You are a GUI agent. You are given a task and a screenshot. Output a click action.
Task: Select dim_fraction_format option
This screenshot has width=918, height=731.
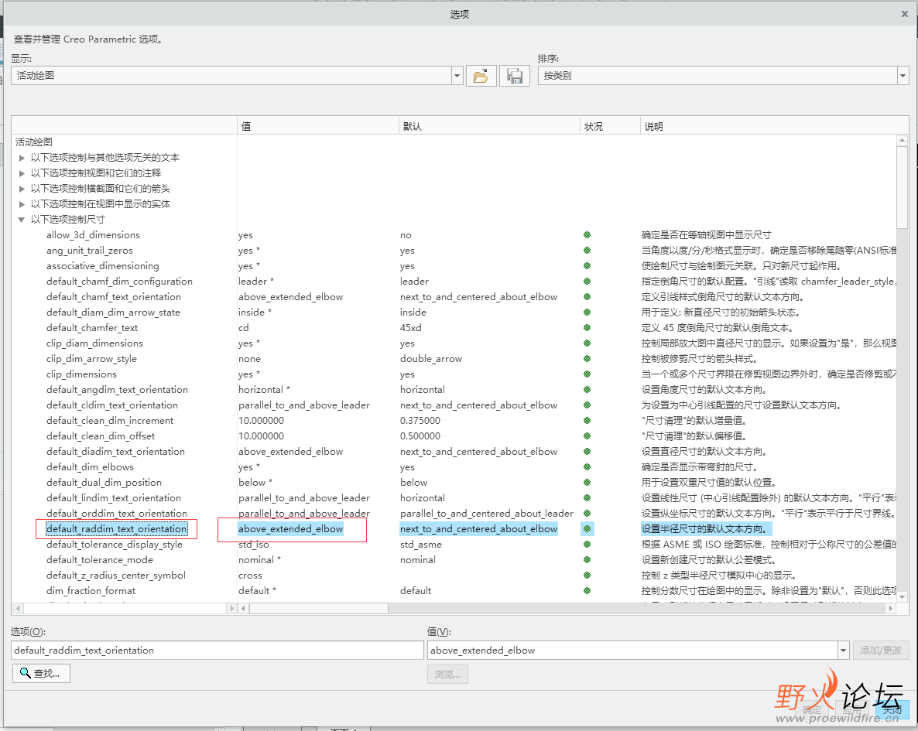(91, 591)
